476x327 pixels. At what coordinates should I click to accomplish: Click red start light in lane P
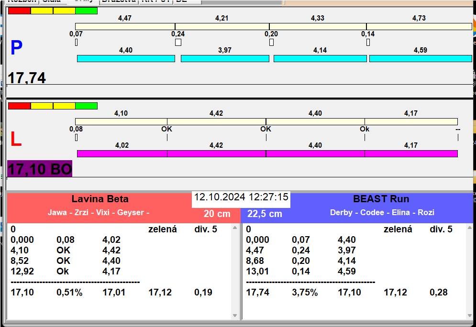coord(19,11)
